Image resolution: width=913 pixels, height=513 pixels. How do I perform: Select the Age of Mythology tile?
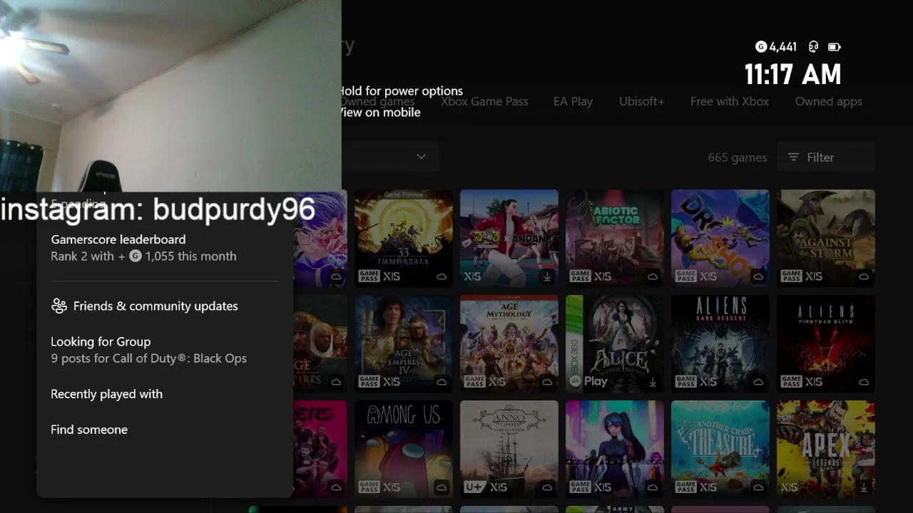[x=509, y=343]
